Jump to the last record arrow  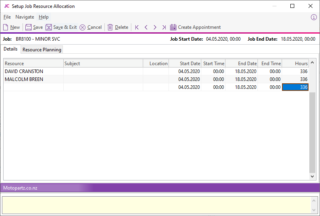coord(164,27)
